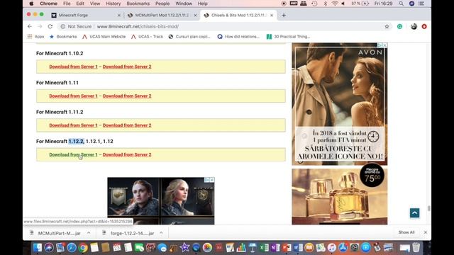Open the Bluetooth menu bar icon

(x=325, y=4)
